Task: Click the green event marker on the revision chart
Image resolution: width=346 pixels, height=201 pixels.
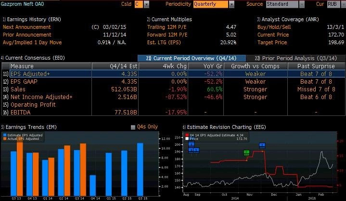Action: [x=246, y=152]
